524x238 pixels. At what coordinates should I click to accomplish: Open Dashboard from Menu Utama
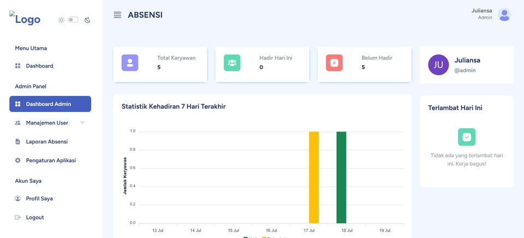point(50,66)
